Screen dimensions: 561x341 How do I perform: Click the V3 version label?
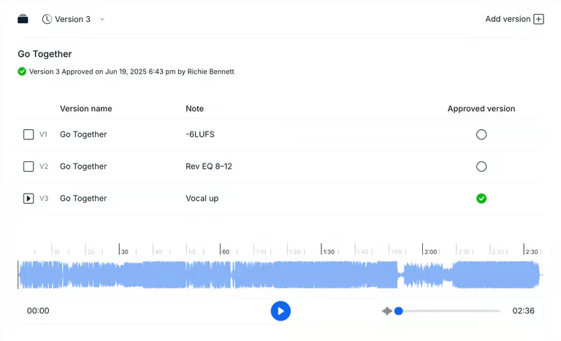point(44,198)
